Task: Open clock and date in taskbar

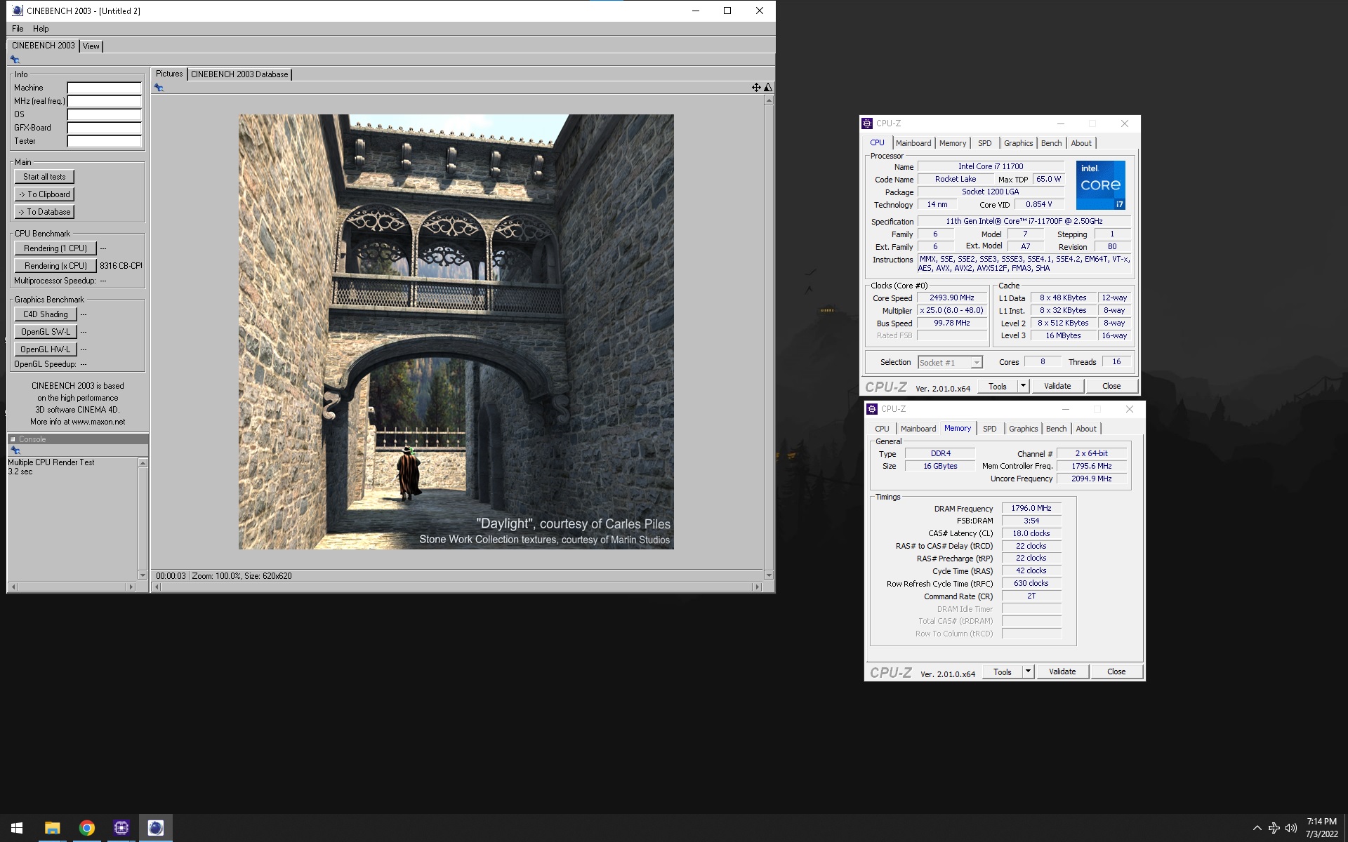Action: [1321, 828]
